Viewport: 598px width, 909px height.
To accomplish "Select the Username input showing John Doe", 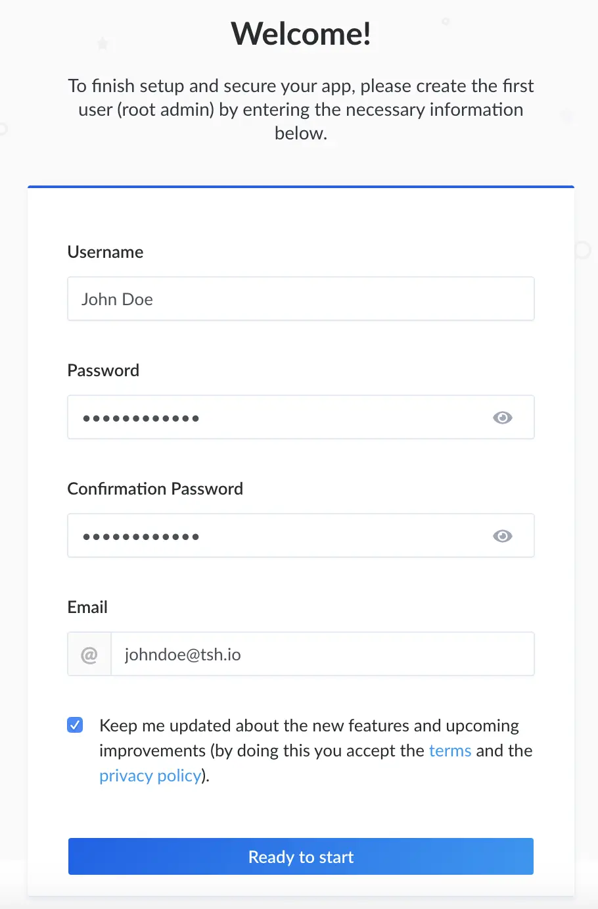I will click(x=300, y=299).
